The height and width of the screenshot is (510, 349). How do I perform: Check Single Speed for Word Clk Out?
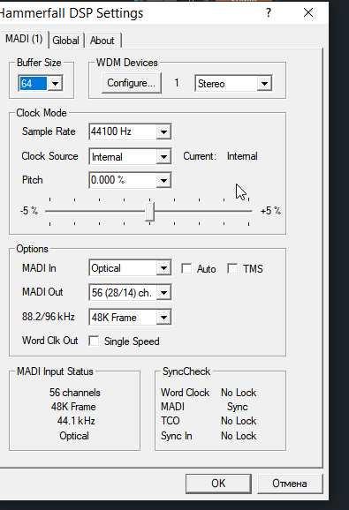coord(94,341)
